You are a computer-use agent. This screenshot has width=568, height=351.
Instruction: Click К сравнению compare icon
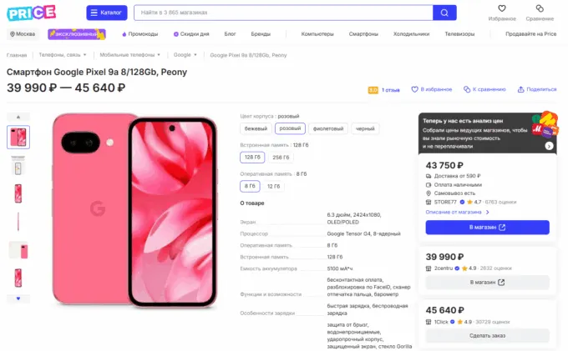click(469, 89)
